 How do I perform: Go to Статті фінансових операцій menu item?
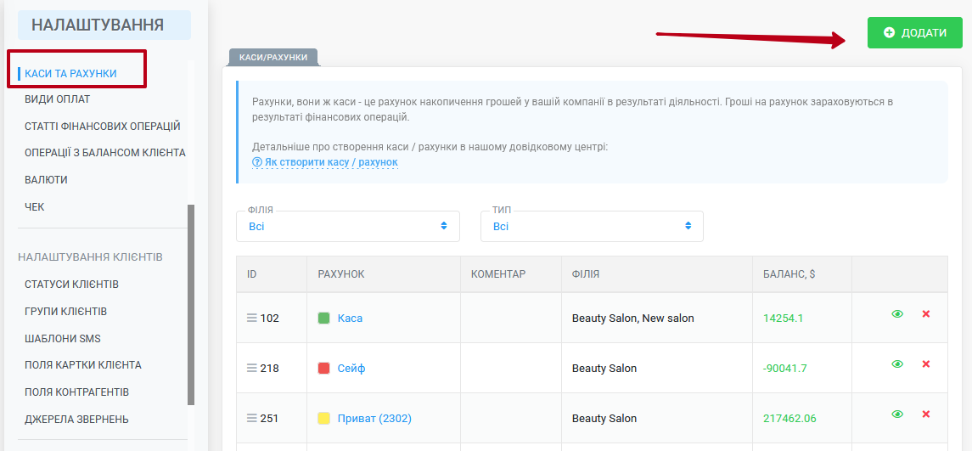[102, 127]
